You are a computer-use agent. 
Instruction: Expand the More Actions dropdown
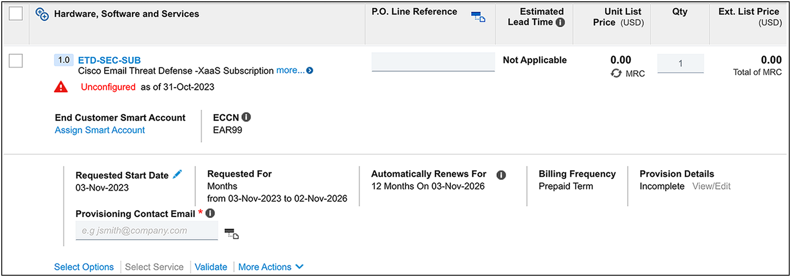click(x=271, y=266)
